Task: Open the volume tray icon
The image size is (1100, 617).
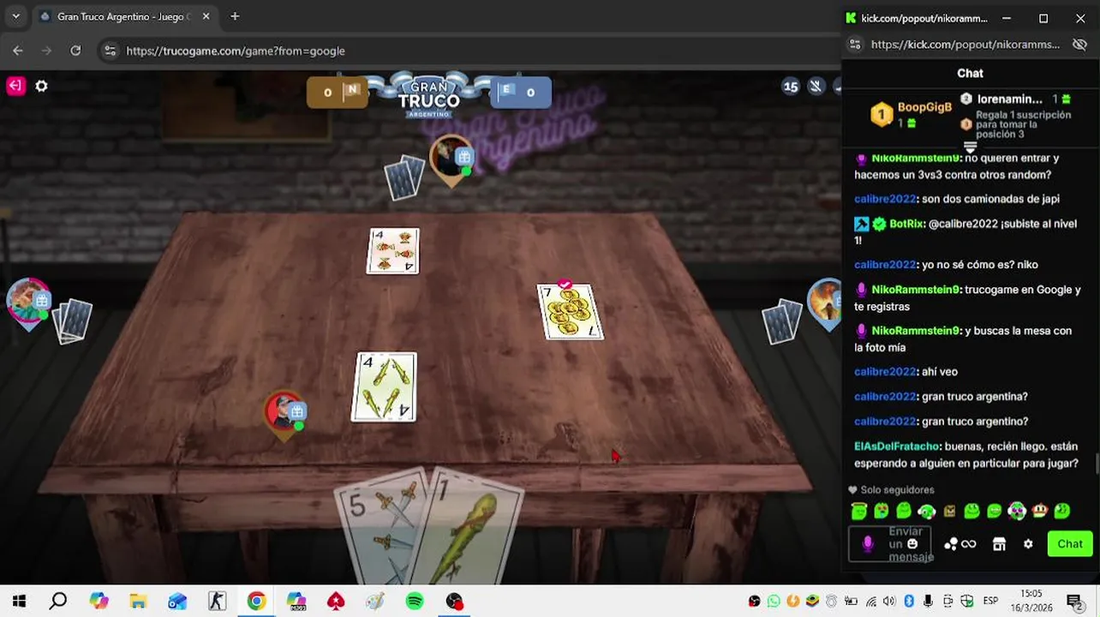Action: pos(889,601)
